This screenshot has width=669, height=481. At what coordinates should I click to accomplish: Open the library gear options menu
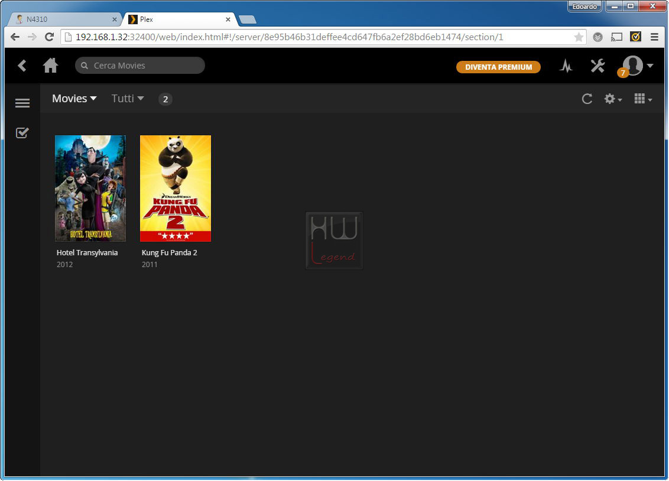tap(613, 99)
